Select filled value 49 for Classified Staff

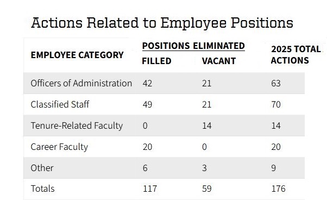click(x=147, y=104)
